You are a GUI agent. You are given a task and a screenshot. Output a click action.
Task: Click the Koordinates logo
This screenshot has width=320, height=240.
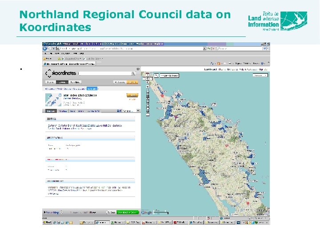pos(60,73)
